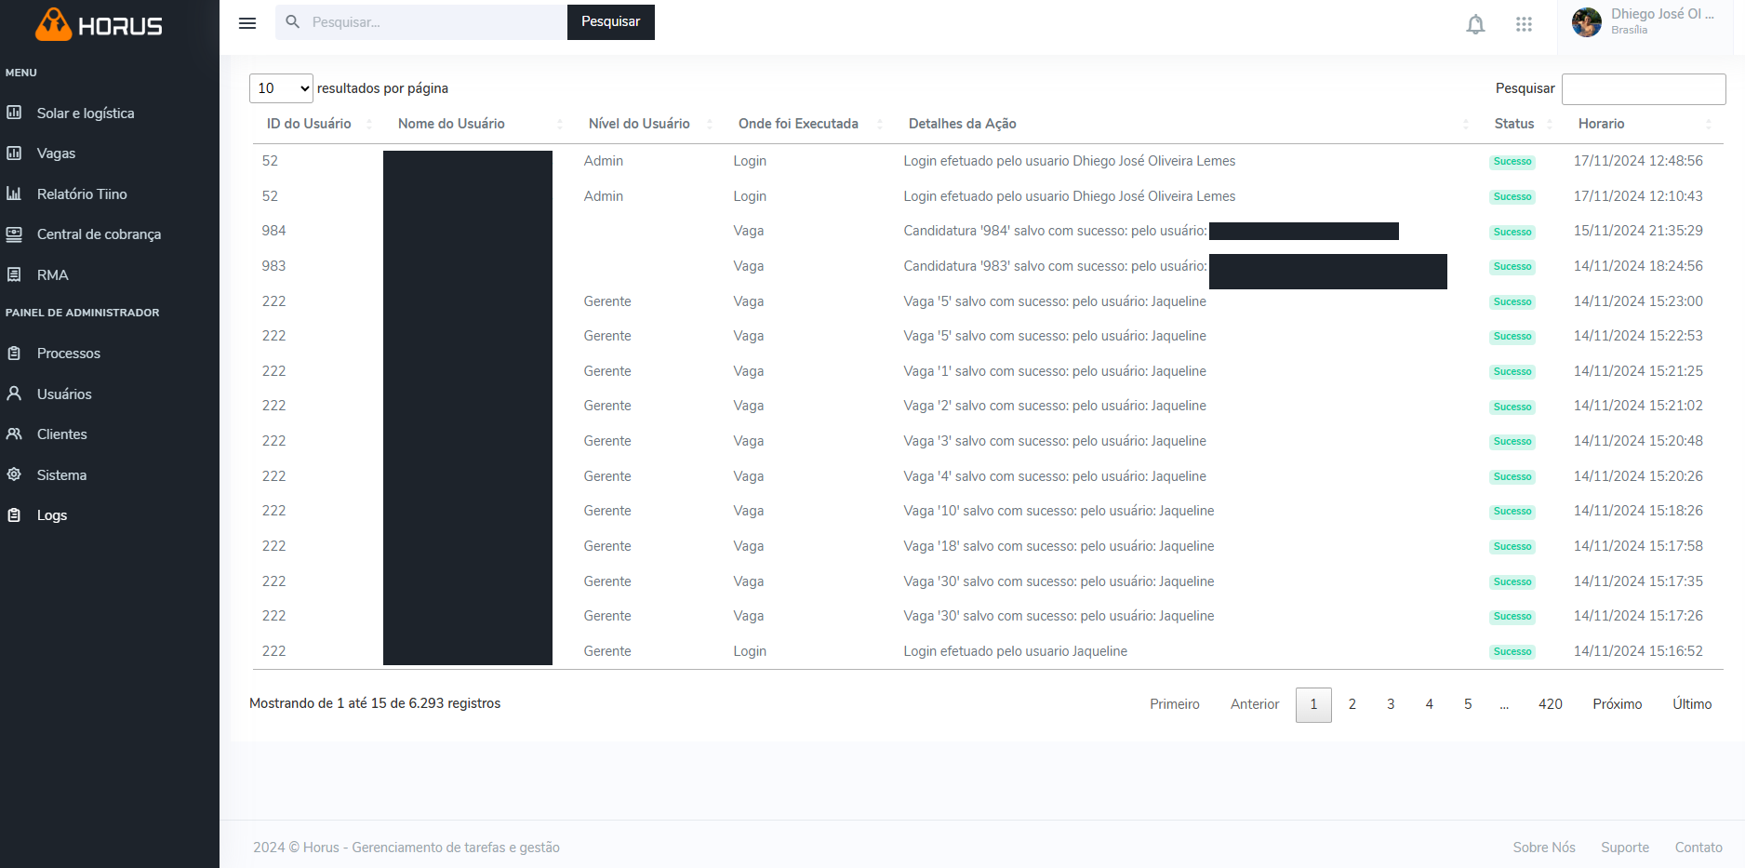Focus the table Pesquisar filter field
This screenshot has height=868, width=1745.
[1643, 89]
